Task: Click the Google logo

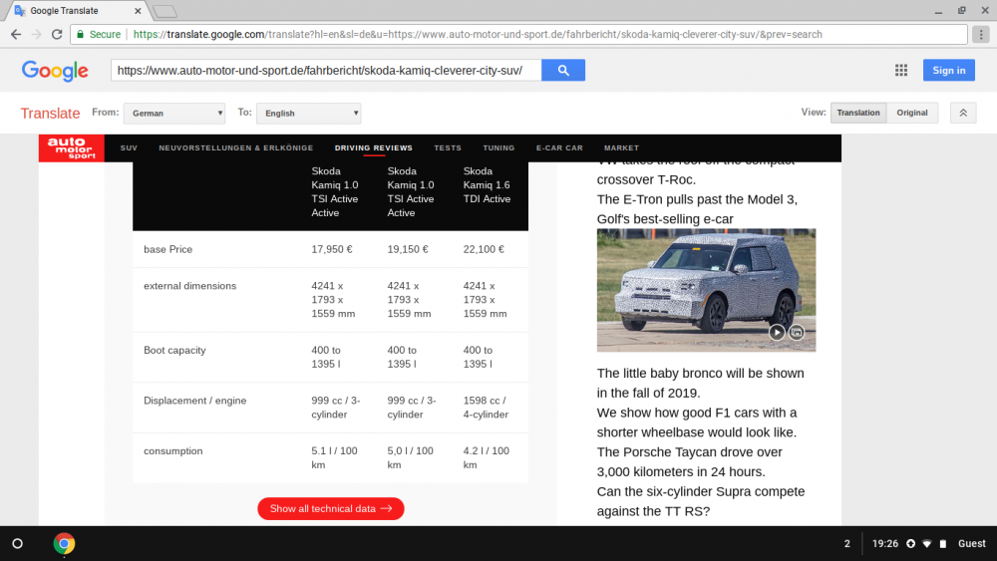Action: pos(55,71)
